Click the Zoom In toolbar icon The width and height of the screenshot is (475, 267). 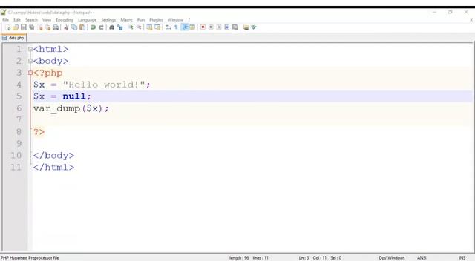tap(131, 27)
